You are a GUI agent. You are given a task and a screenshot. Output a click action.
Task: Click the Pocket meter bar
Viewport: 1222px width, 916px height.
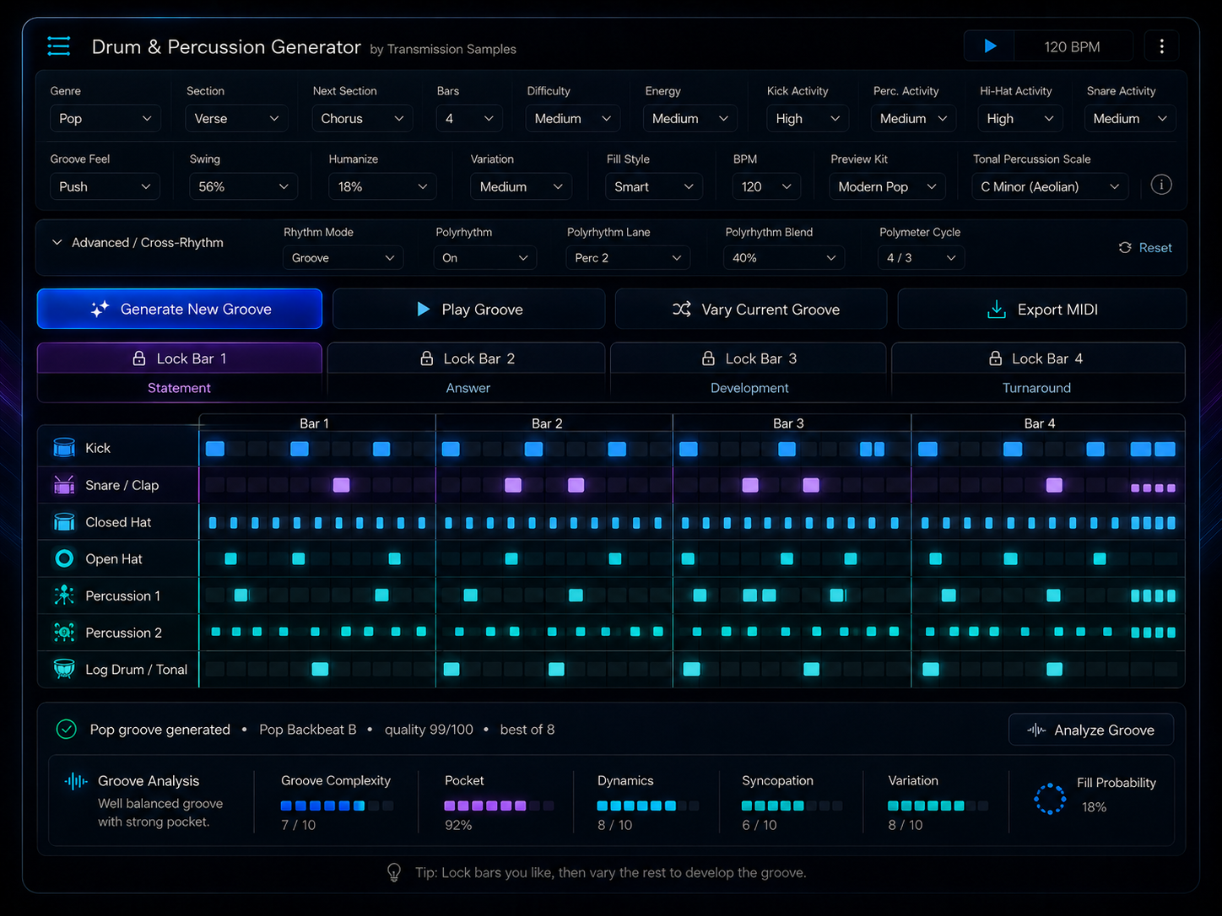tap(499, 806)
